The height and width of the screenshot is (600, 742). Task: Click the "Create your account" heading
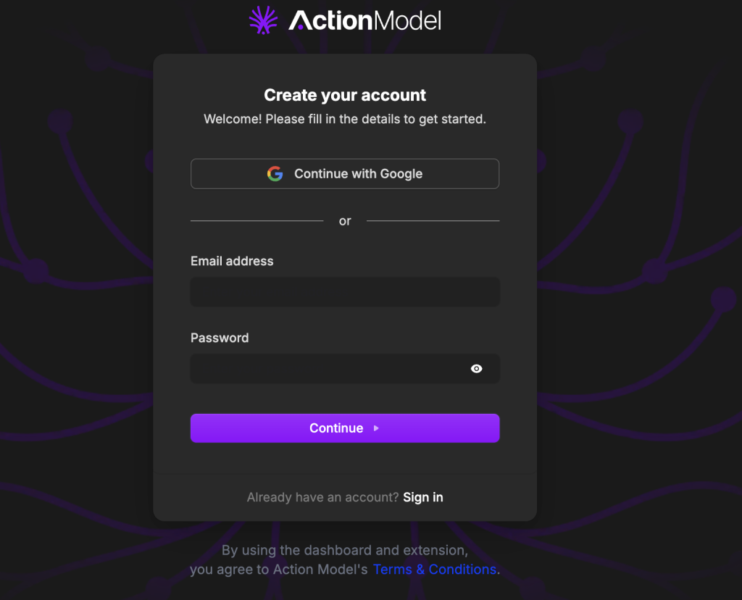(345, 95)
